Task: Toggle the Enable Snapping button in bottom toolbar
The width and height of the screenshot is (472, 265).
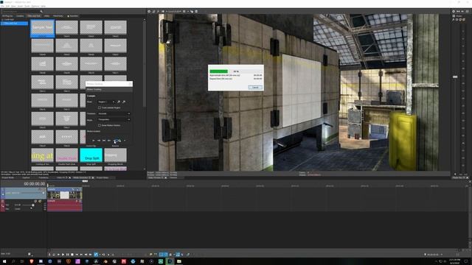Action: 162,255
